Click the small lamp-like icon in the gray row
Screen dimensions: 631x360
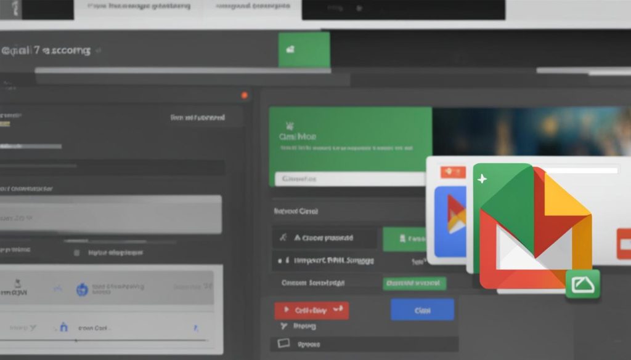[x=17, y=283]
